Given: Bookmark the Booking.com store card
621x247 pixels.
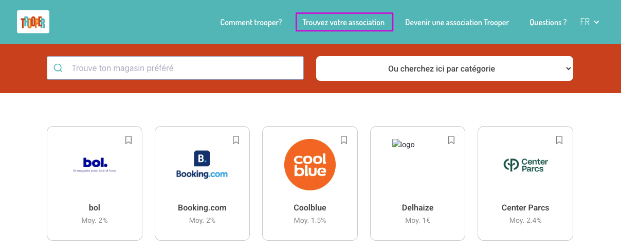Looking at the screenshot, I should (236, 140).
